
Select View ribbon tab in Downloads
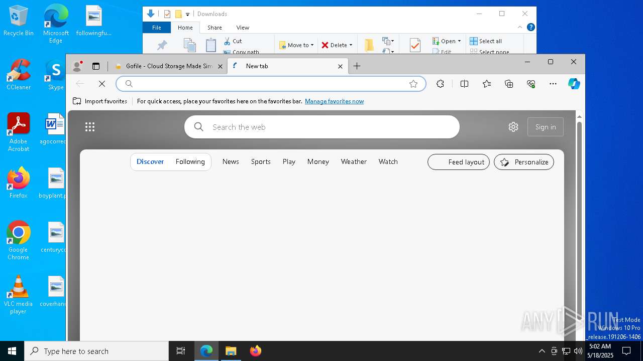(243, 28)
